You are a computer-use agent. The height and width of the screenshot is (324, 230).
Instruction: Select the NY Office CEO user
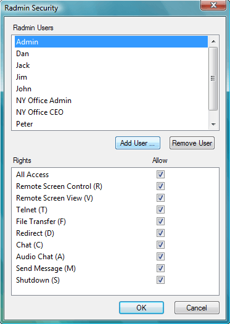111,112
